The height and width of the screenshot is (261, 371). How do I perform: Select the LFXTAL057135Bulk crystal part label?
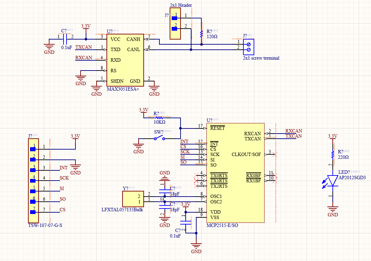tap(122, 210)
